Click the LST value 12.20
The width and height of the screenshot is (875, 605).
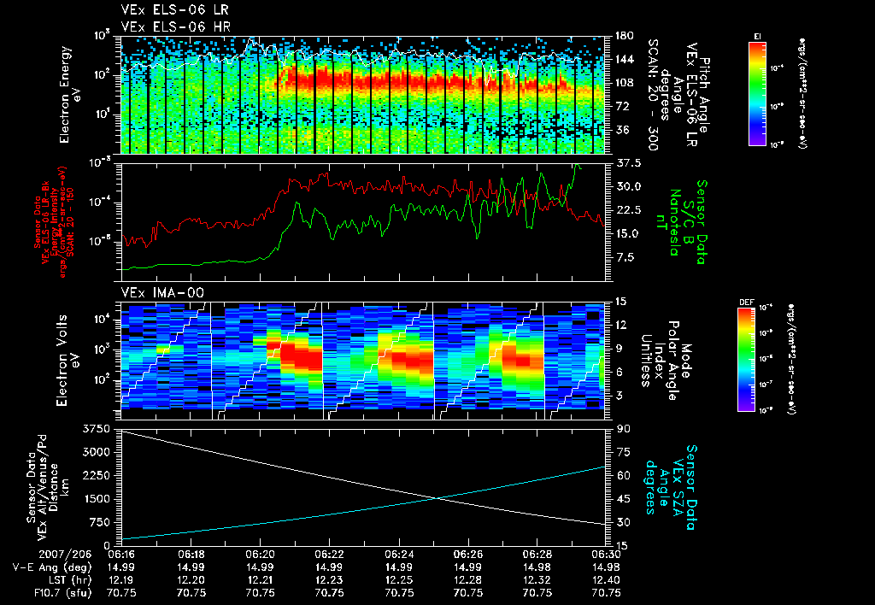pos(191,580)
